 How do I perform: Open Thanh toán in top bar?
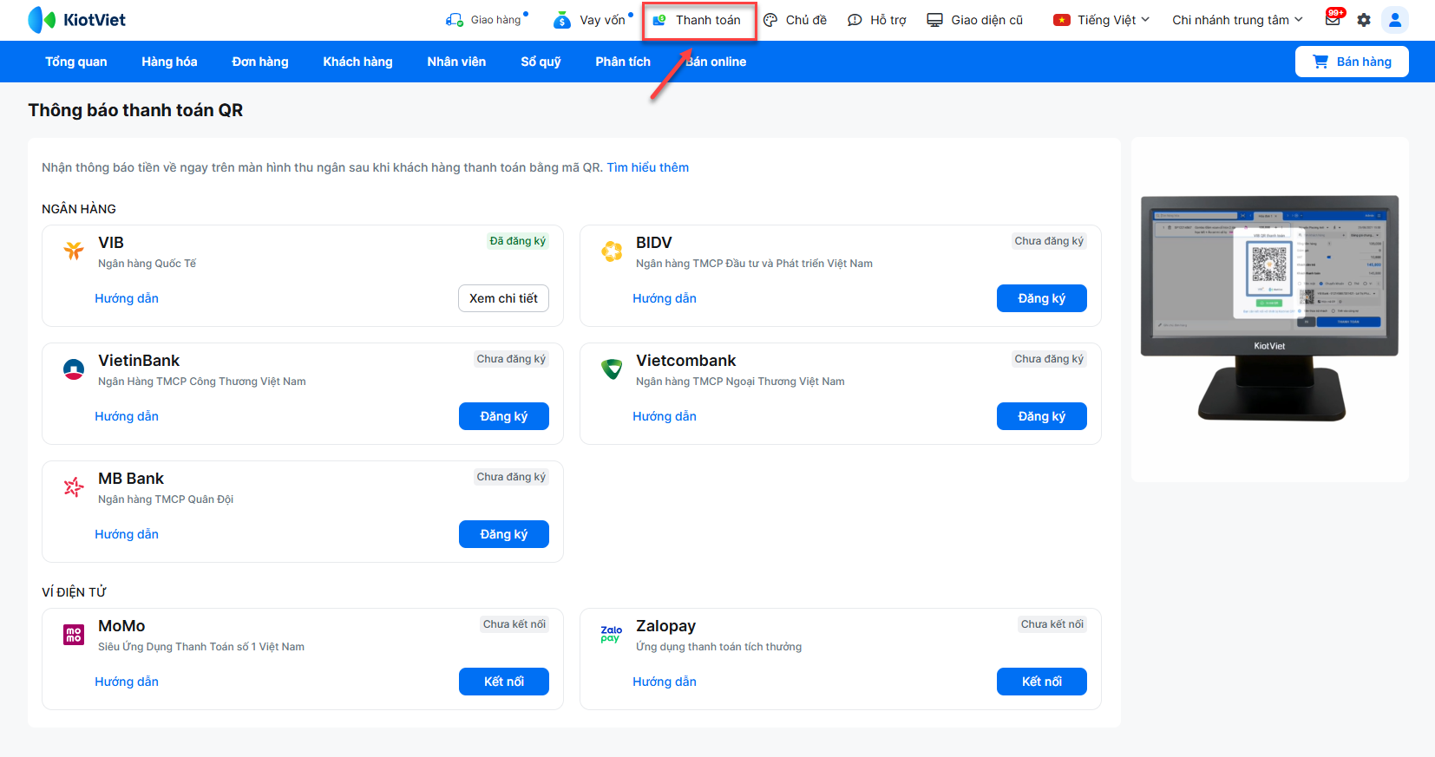pyautogui.click(x=698, y=20)
